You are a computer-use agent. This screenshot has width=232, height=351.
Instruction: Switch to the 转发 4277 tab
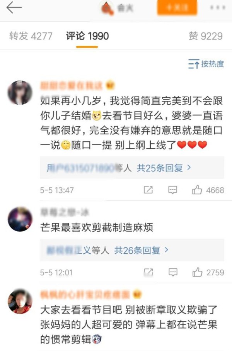[31, 36]
